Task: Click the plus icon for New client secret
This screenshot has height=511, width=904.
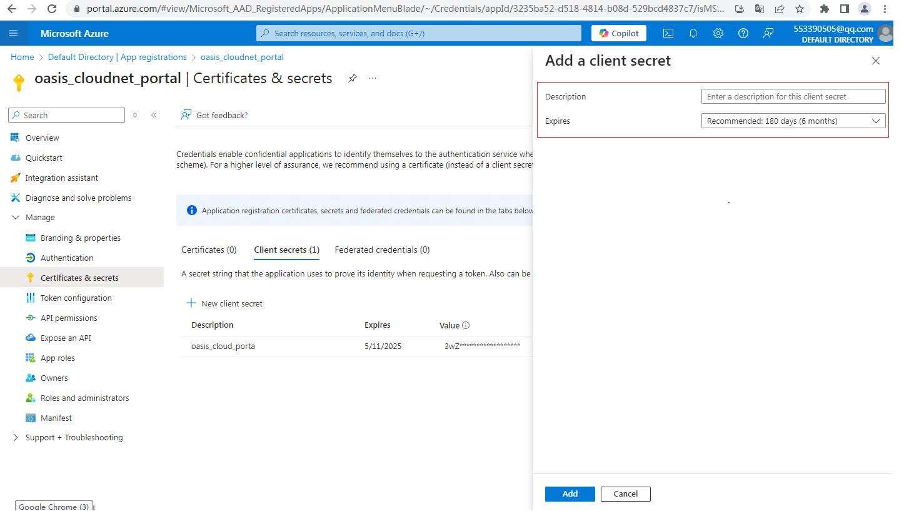Action: tap(191, 303)
